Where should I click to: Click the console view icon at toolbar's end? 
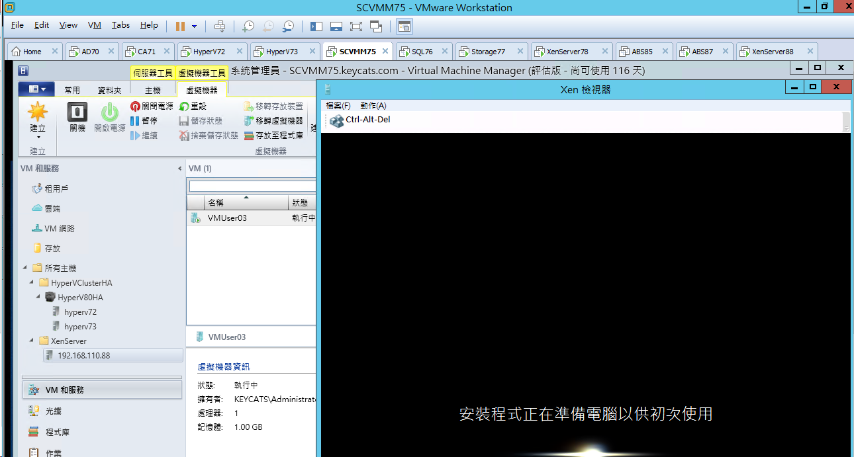[x=404, y=26]
